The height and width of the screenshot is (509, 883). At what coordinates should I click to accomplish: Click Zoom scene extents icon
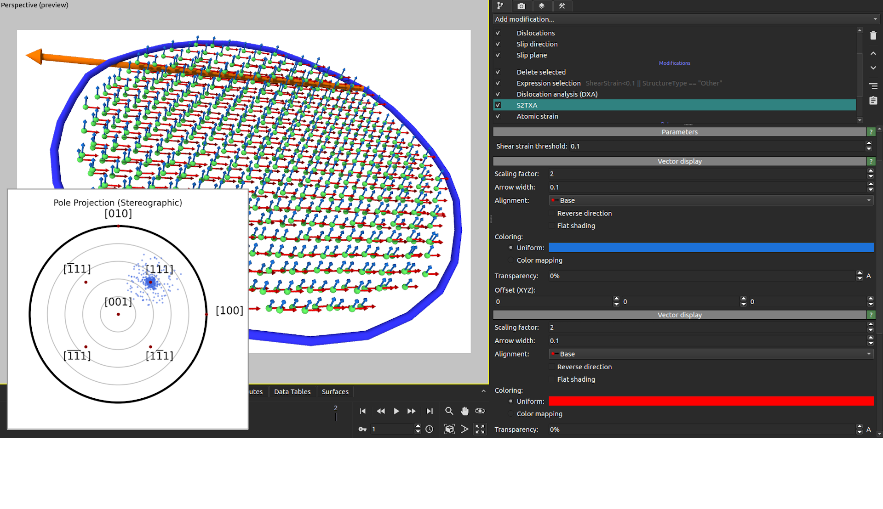[449, 429]
